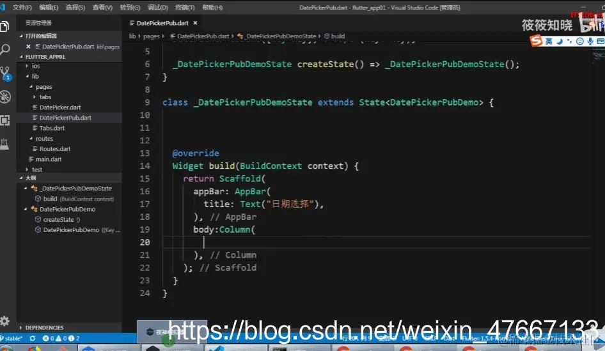605x351 pixels.
Task: Open the 调试(D) menu
Action: [158, 7]
